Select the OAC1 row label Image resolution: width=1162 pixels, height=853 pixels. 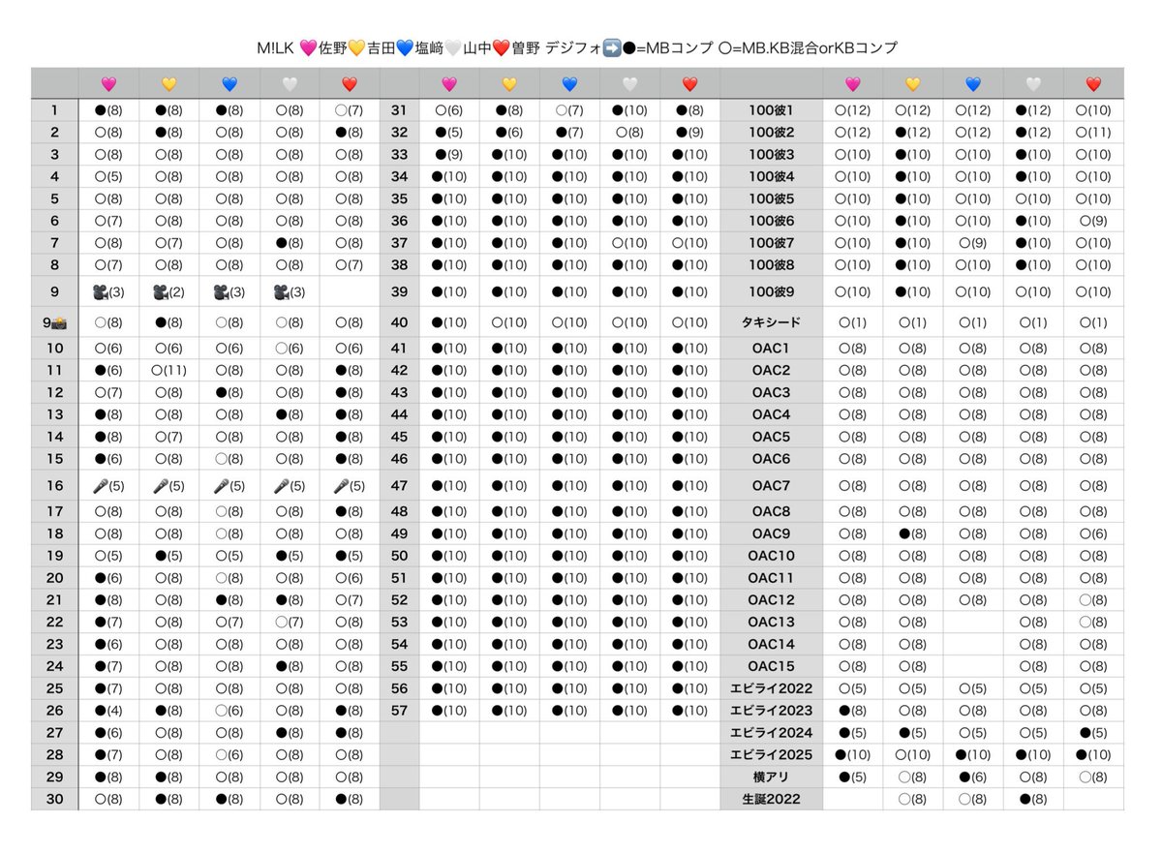[x=772, y=348]
